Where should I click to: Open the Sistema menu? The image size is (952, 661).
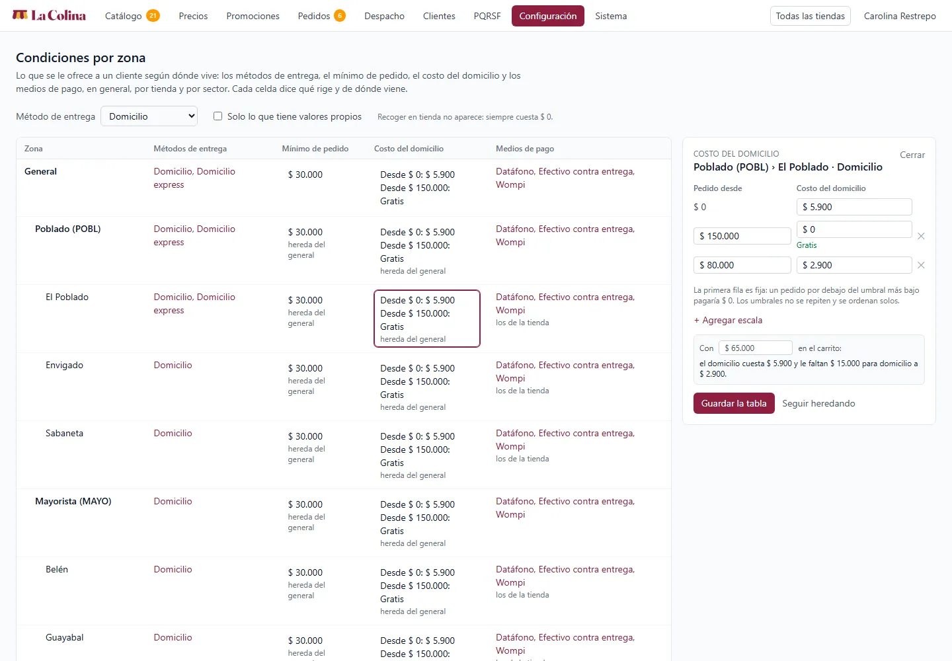coord(611,16)
